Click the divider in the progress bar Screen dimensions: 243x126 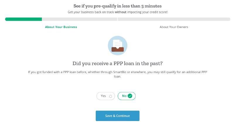(x=117, y=19)
